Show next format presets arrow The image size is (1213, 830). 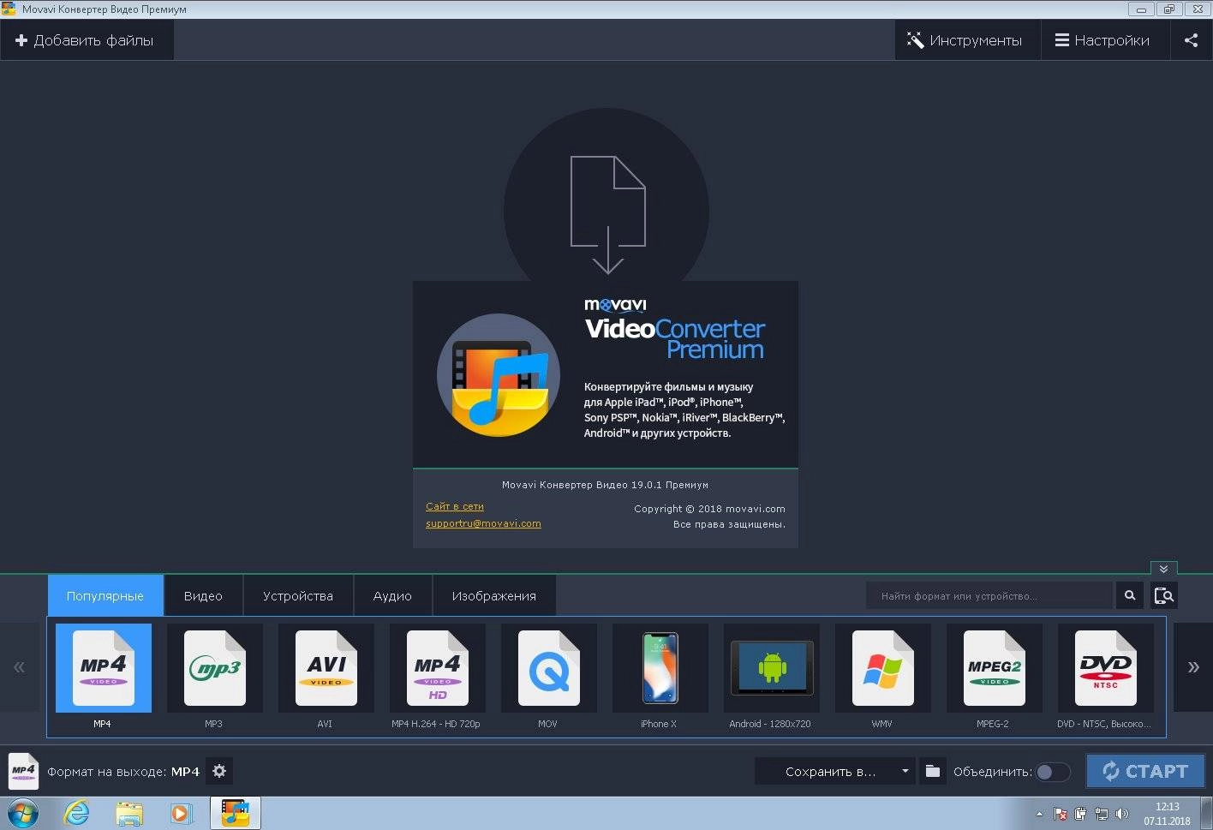pyautogui.click(x=1192, y=667)
